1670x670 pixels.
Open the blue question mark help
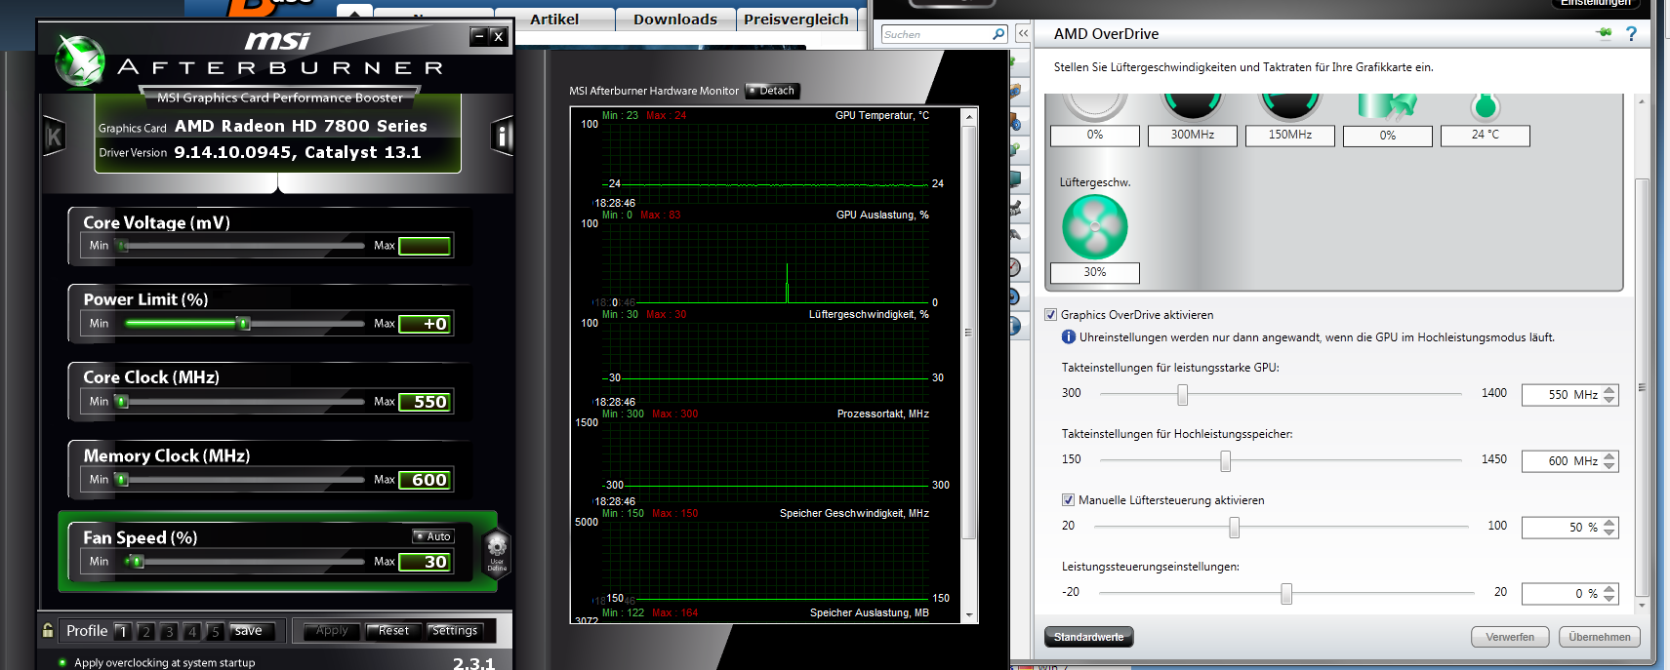point(1631,33)
